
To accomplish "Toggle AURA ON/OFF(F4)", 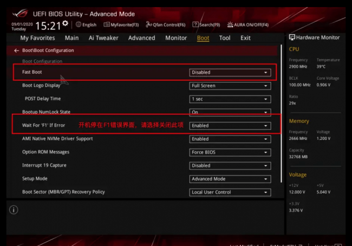I will coord(248,25).
